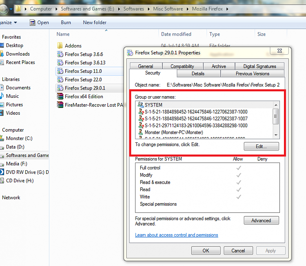
Task: Open Monster (C:) drive
Action: pos(19,138)
